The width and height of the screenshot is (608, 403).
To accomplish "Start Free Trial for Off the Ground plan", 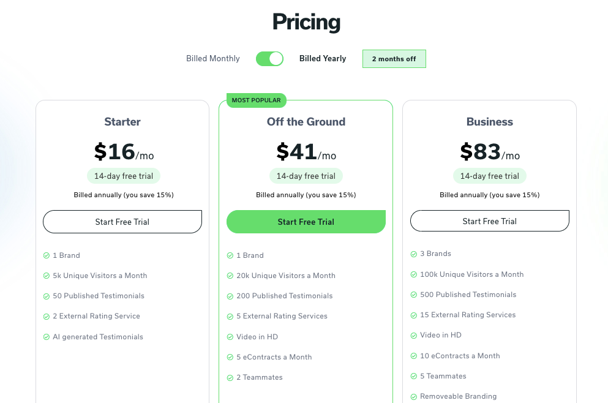I will tap(306, 222).
